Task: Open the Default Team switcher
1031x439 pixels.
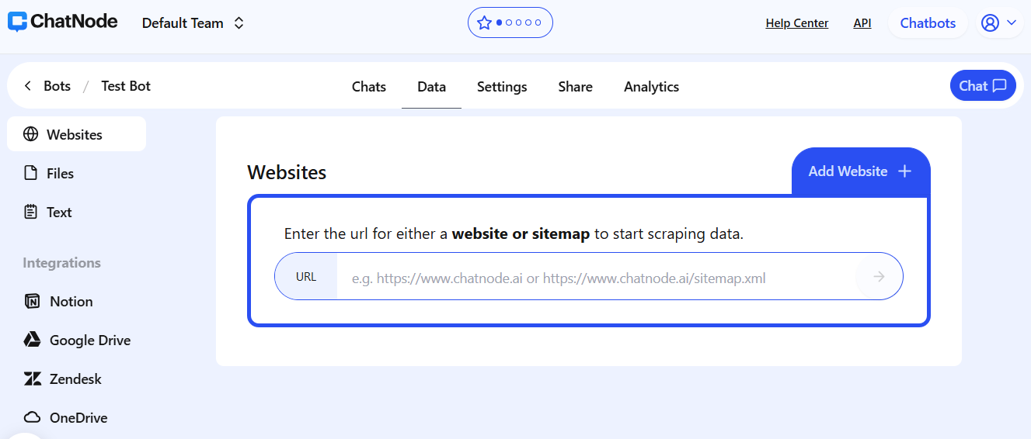Action: tap(193, 23)
